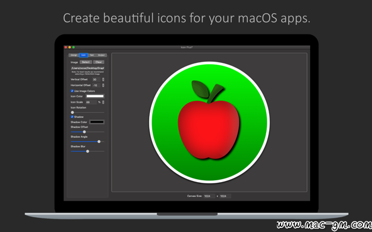
Task: Go to the Output tab
Action: tap(101, 55)
